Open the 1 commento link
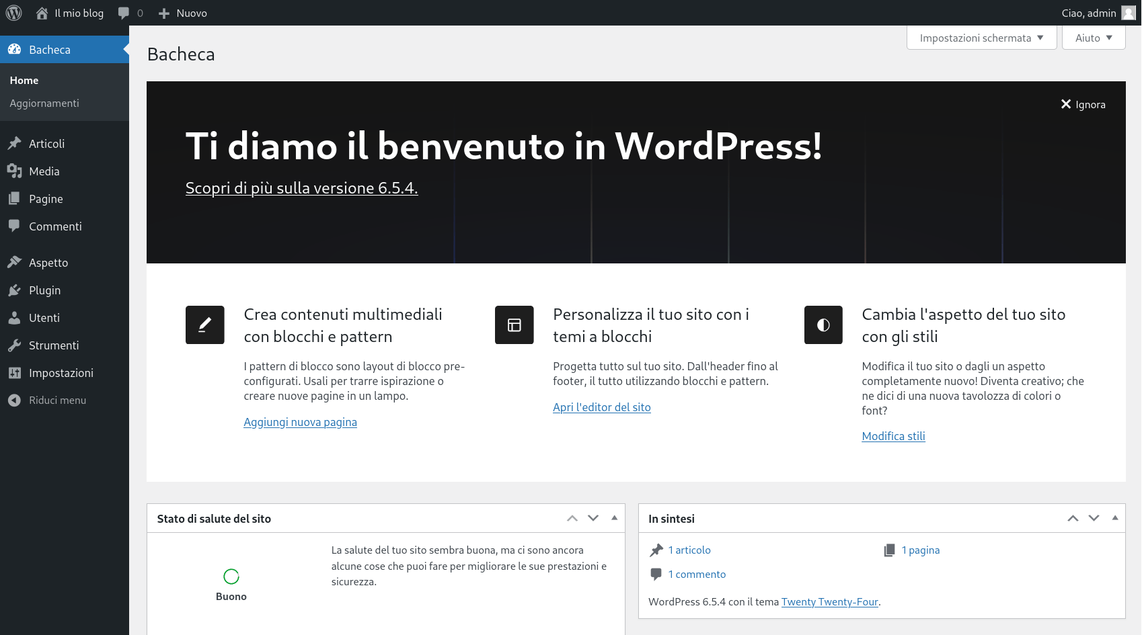1142x635 pixels. tap(697, 575)
